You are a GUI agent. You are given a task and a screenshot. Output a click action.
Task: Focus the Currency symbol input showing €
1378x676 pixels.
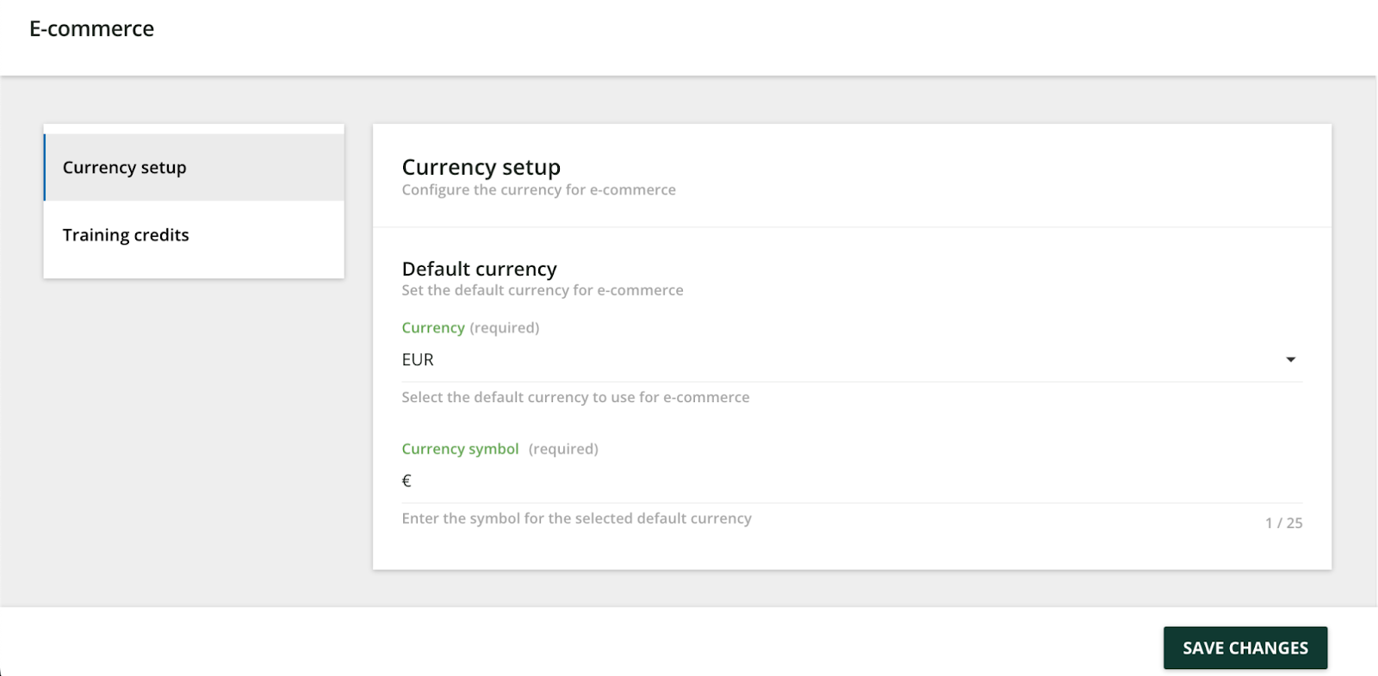851,481
